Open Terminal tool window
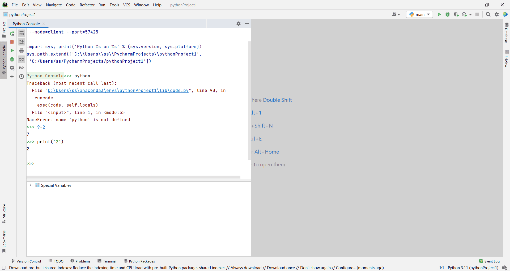 click(x=107, y=261)
